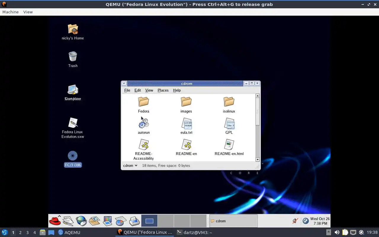Open the QEMU View menu
This screenshot has width=379, height=237.
[28, 12]
